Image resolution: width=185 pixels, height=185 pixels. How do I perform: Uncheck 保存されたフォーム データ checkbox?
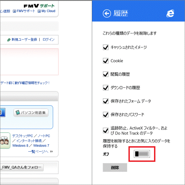coord(106,101)
